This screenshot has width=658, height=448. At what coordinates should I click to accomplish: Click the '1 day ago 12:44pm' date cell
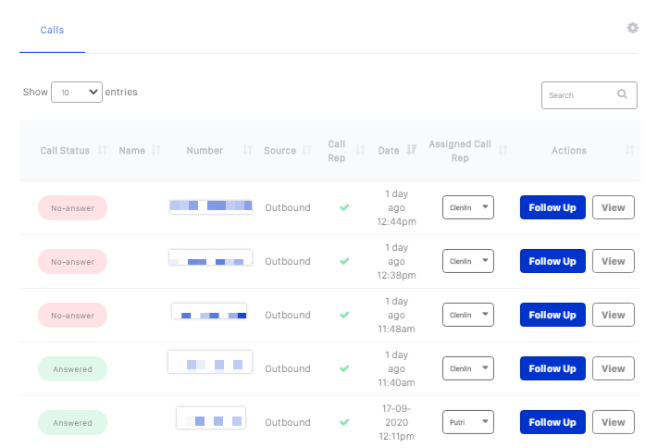tap(397, 207)
